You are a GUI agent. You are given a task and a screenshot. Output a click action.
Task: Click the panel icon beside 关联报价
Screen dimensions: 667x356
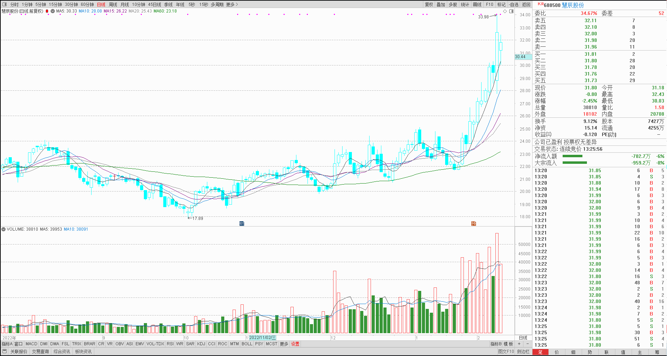(5, 351)
